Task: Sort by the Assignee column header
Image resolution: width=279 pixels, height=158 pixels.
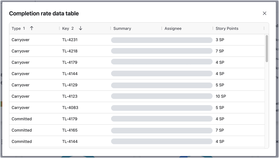Action: pyautogui.click(x=173, y=29)
